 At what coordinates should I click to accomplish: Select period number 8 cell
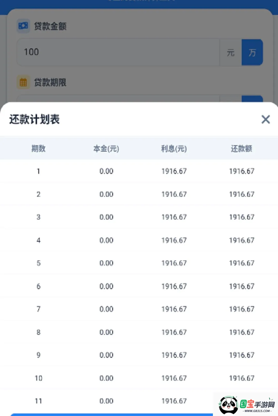38,332
